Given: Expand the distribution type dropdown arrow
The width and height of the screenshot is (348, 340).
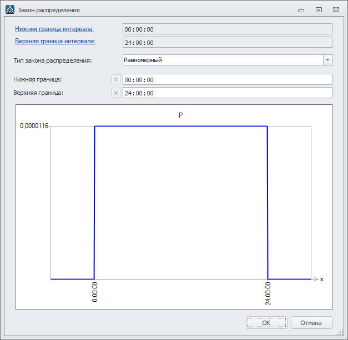Looking at the screenshot, I should (x=327, y=60).
